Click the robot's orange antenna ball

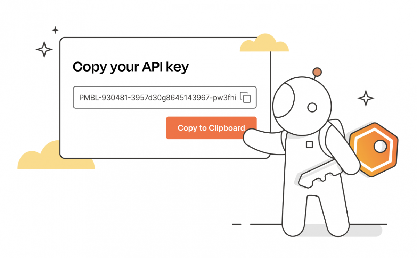coord(317,72)
